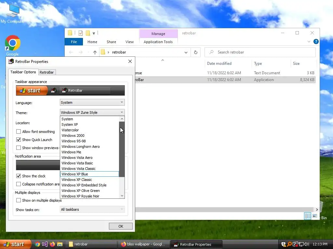Screen dimensions: 333x249
Task: Uncheck Show Quick Launch
Action: coord(19,139)
